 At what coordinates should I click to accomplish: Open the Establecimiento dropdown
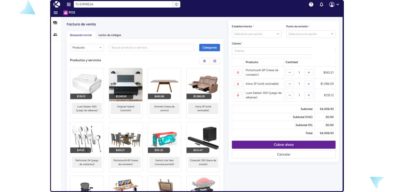point(257,34)
